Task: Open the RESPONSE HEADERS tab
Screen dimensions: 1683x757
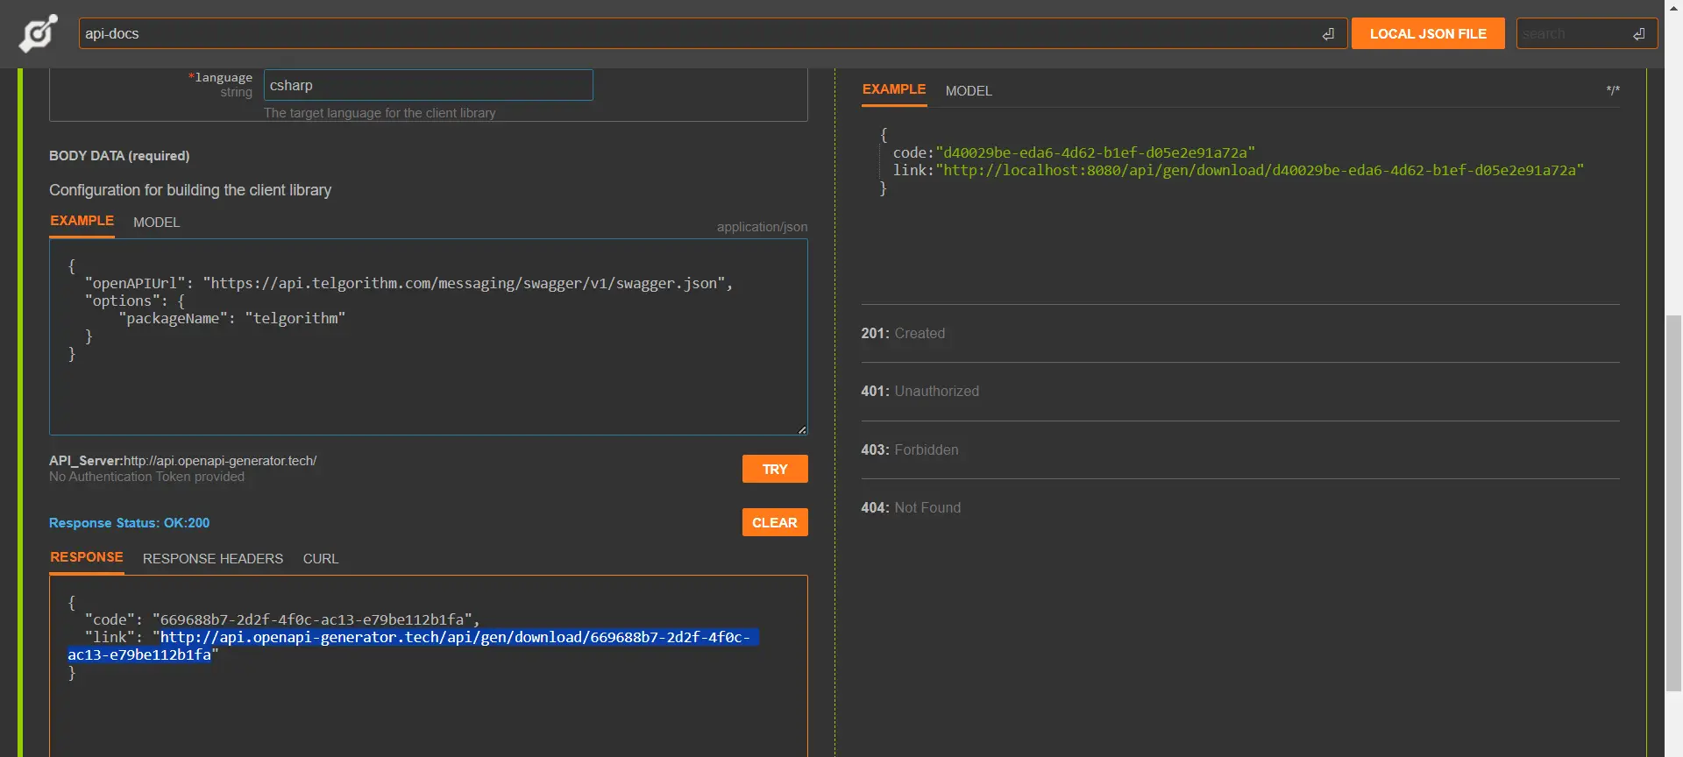Action: pyautogui.click(x=213, y=559)
